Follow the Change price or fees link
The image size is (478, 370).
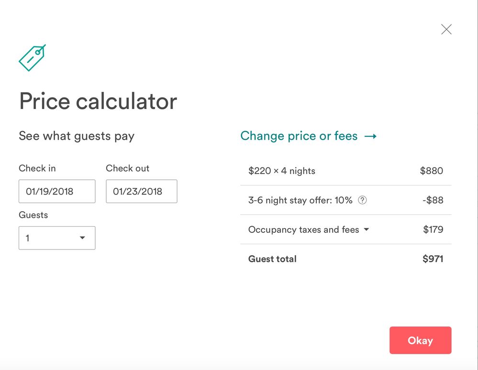point(299,136)
